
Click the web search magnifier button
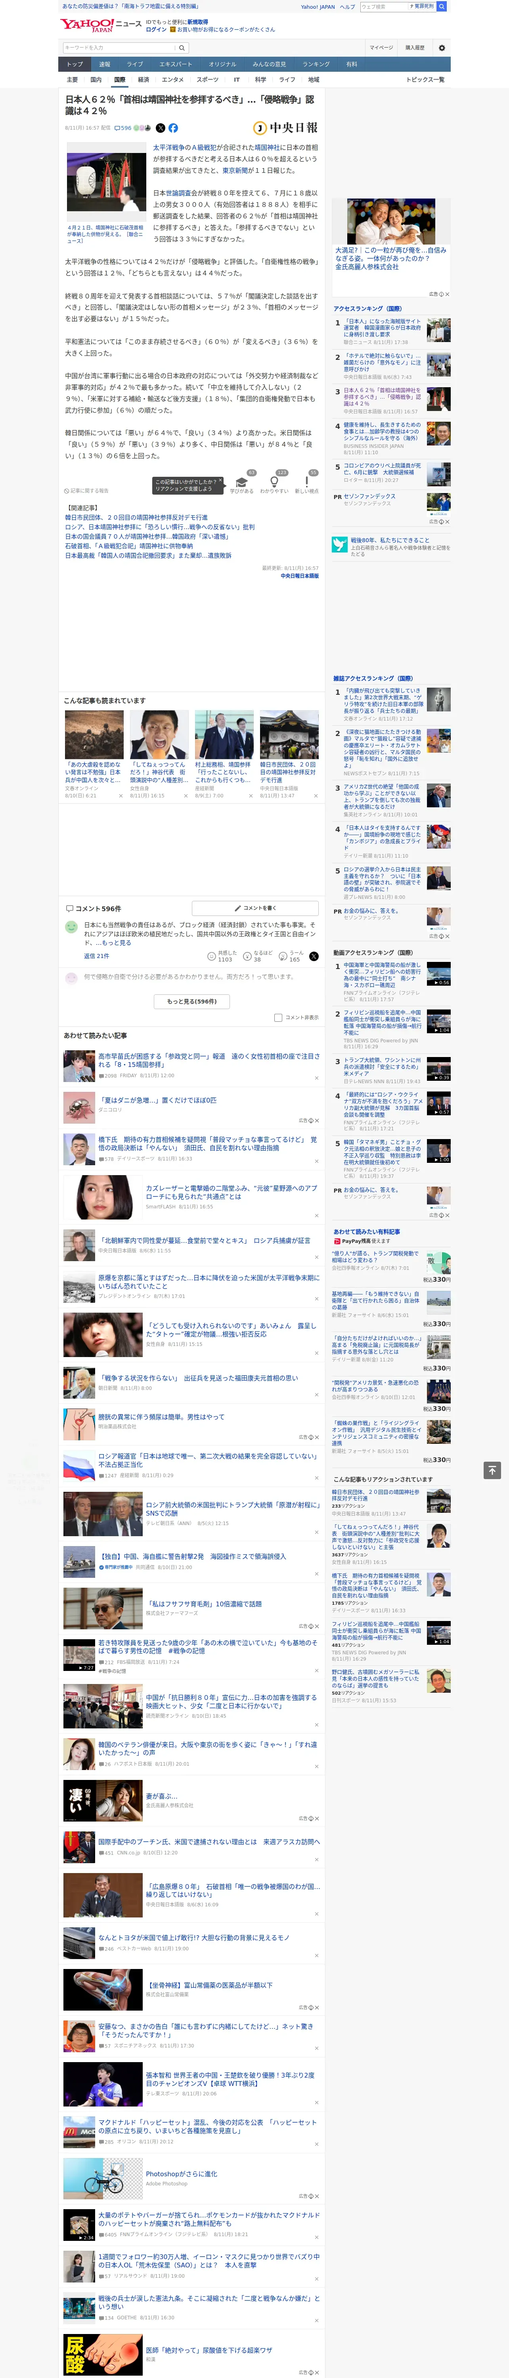(442, 6)
